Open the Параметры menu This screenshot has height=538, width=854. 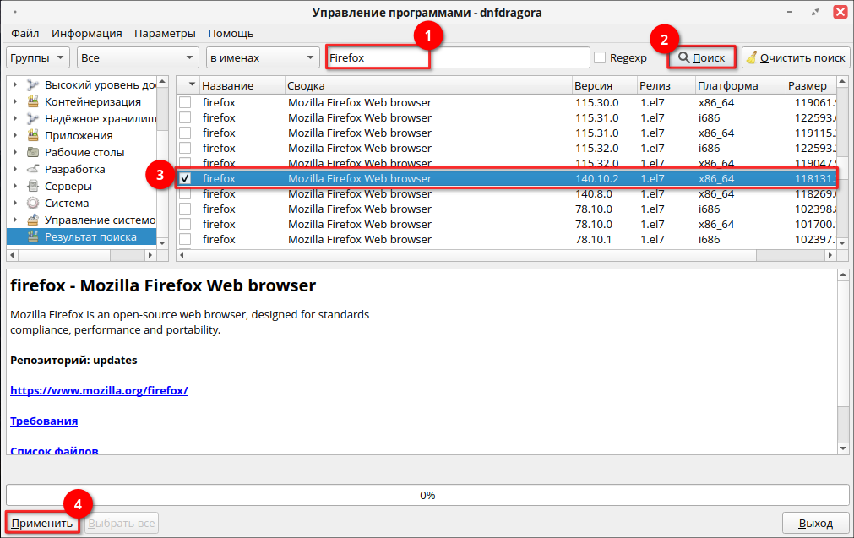pyautogui.click(x=165, y=33)
